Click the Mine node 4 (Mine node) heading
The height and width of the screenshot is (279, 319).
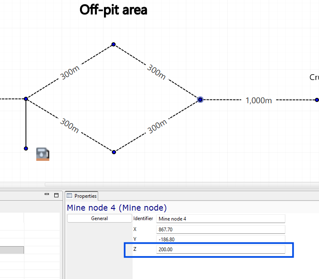point(117,208)
